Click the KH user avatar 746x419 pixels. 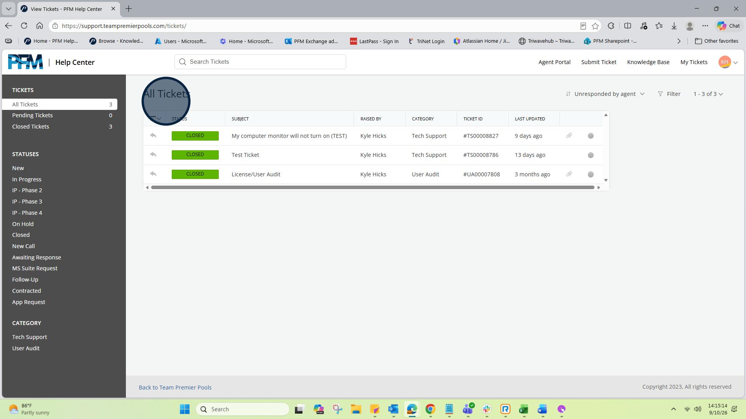click(x=725, y=62)
